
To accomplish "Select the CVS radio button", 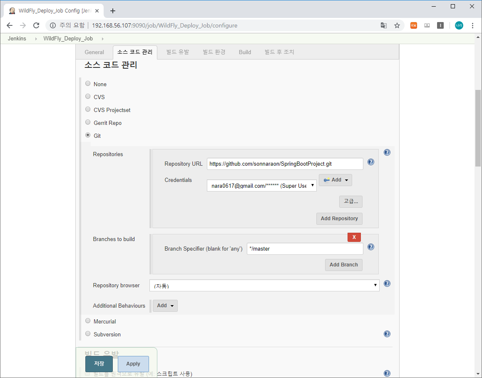I will (x=88, y=96).
